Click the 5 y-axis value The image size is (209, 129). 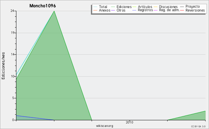pyautogui.click(x=13, y=98)
